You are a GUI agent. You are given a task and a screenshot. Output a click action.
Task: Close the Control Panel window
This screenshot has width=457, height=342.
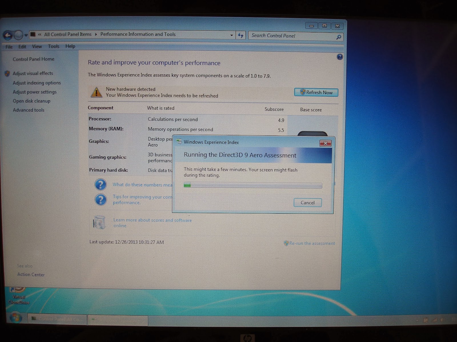pos(337,26)
